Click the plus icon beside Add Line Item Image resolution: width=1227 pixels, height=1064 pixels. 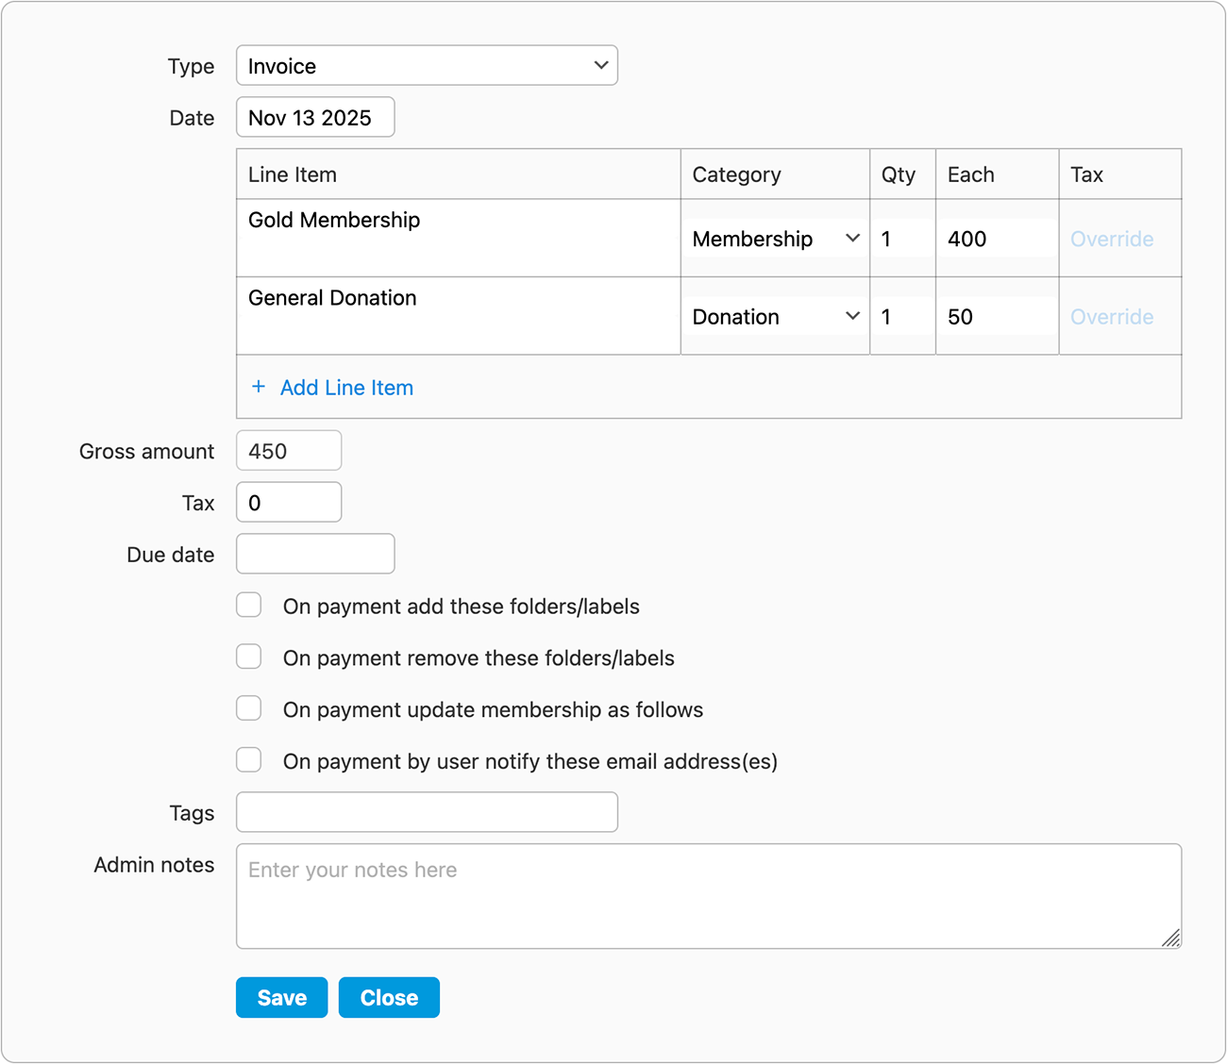pos(259,387)
